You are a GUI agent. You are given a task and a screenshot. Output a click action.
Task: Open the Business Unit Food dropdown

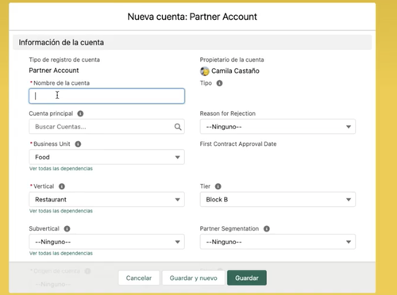pyautogui.click(x=106, y=157)
